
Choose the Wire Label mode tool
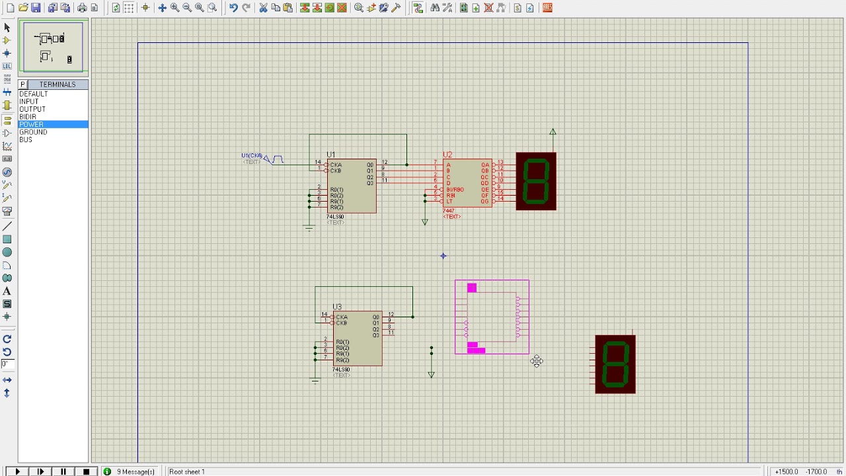point(7,66)
